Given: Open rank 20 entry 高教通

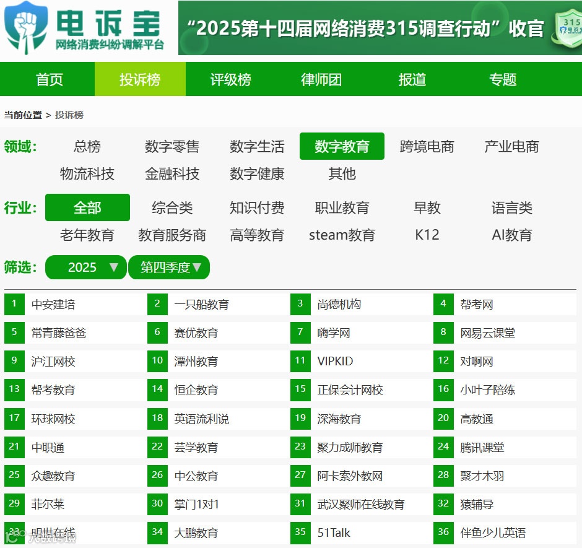Looking at the screenshot, I should click(477, 419).
